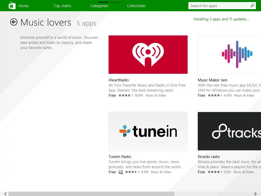Click the '8tracks provides the best music' description
The height and width of the screenshot is (196, 261).
coord(229,164)
